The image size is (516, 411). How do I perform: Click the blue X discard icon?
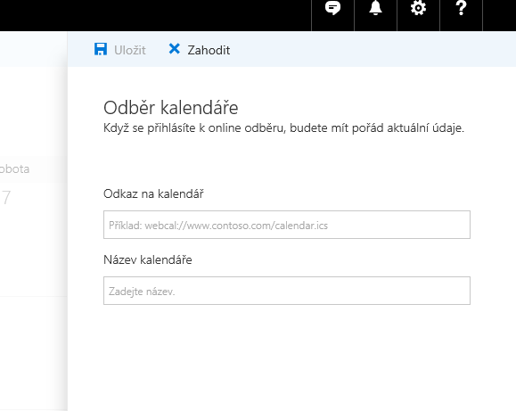[174, 49]
